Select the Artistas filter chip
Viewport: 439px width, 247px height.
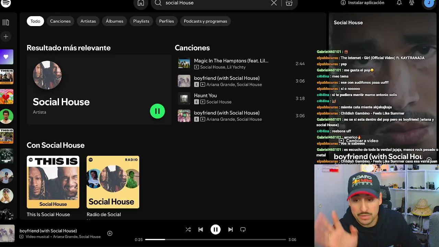tap(88, 21)
